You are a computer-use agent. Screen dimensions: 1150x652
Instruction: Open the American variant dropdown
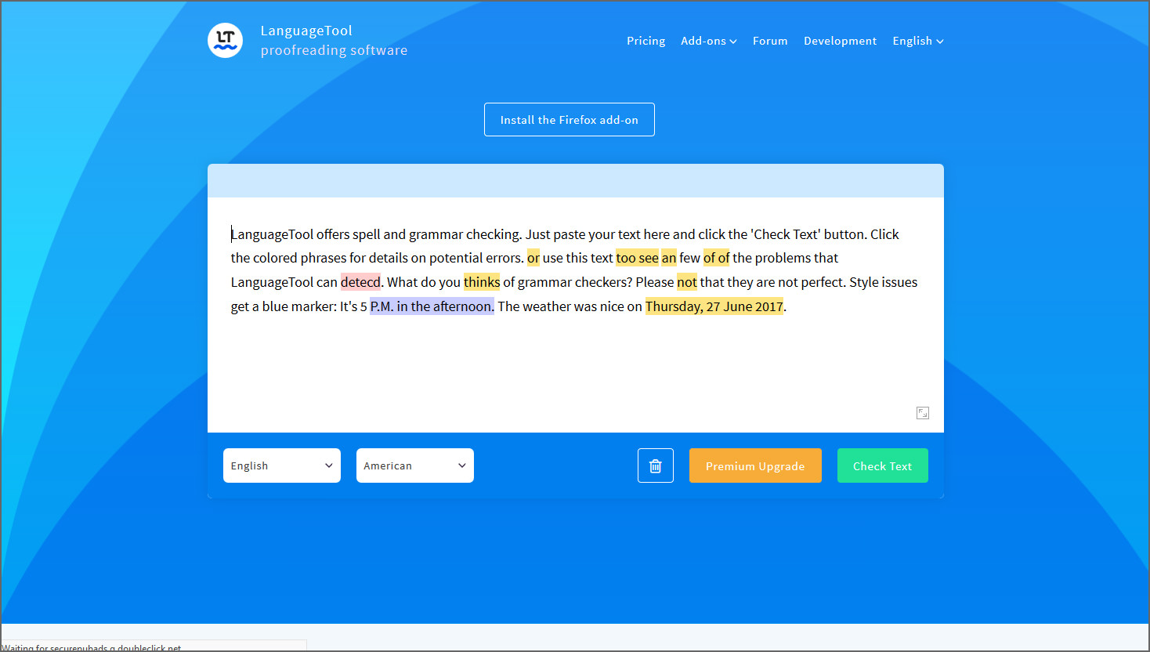415,465
